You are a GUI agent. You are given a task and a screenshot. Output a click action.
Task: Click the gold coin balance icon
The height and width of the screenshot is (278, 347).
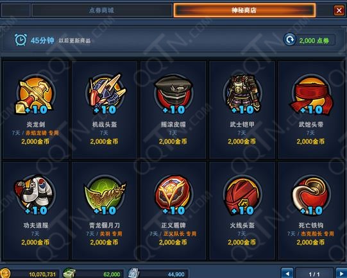(x=5, y=273)
